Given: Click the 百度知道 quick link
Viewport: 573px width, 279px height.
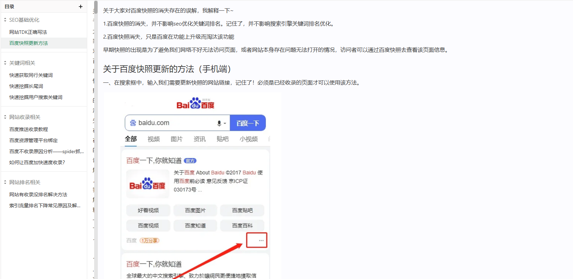Looking at the screenshot, I should pos(195,226).
